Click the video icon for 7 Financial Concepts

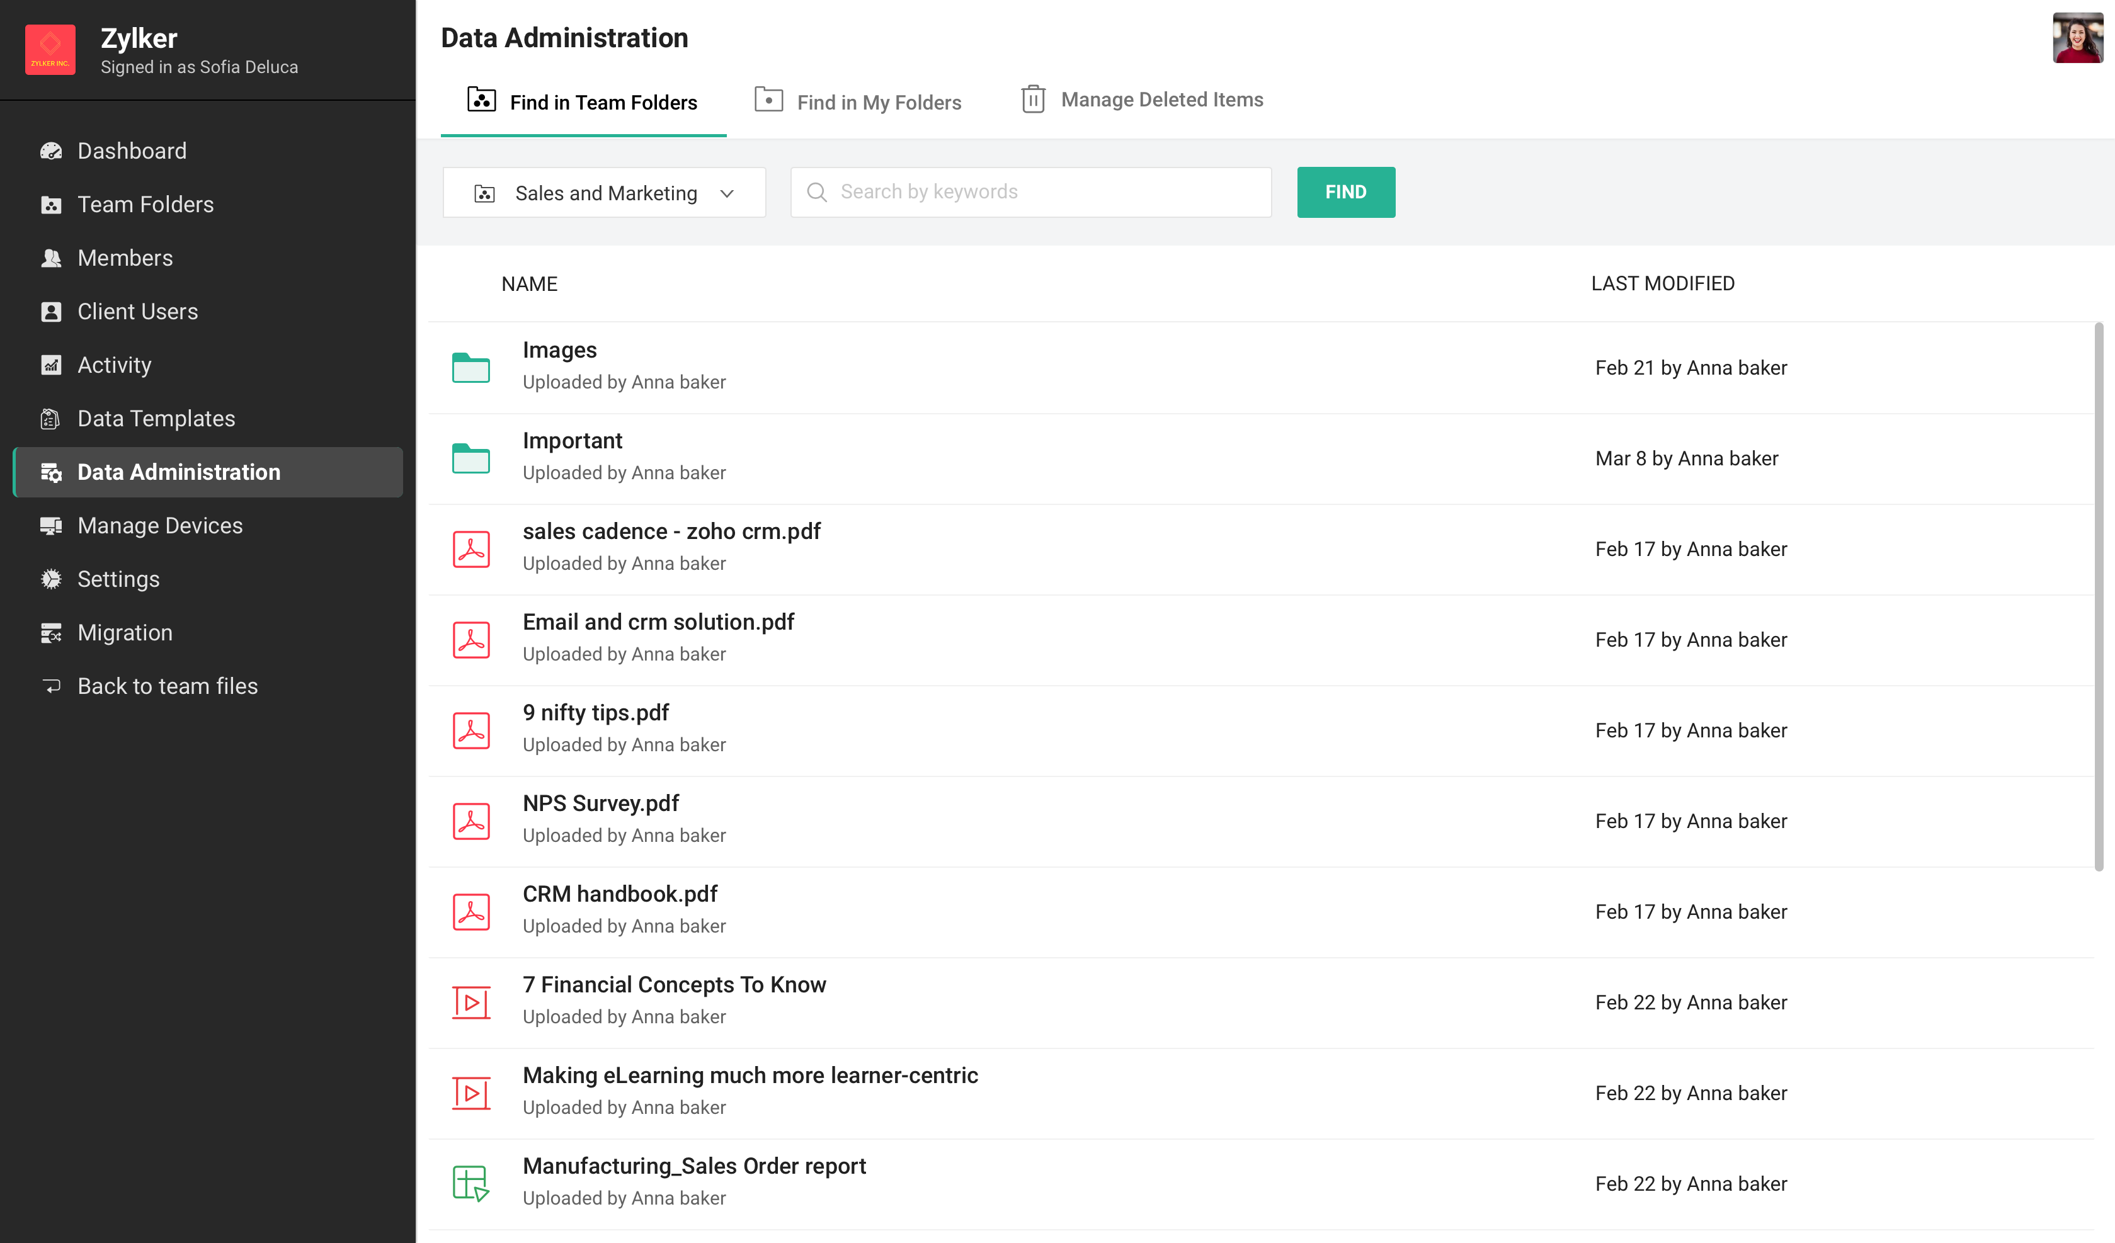click(471, 1002)
